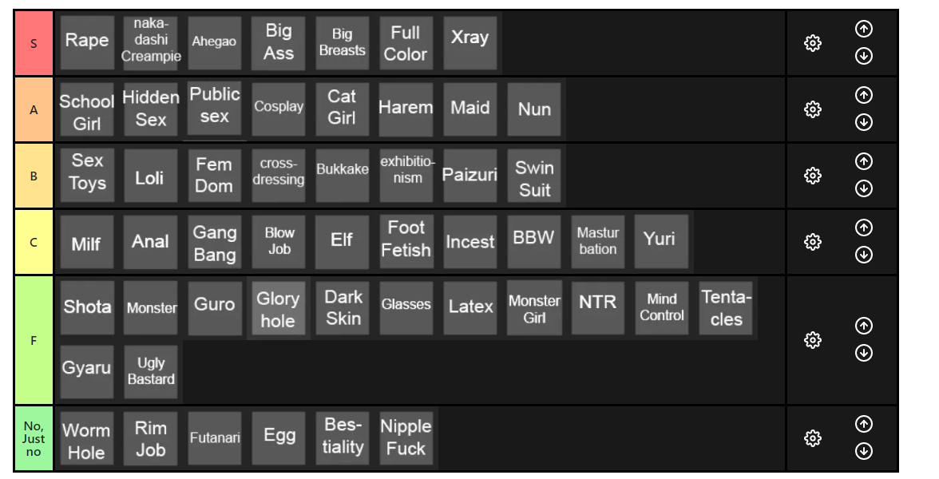Click the red S tier label
Screen dimensions: 939x479
pyautogui.click(x=34, y=43)
